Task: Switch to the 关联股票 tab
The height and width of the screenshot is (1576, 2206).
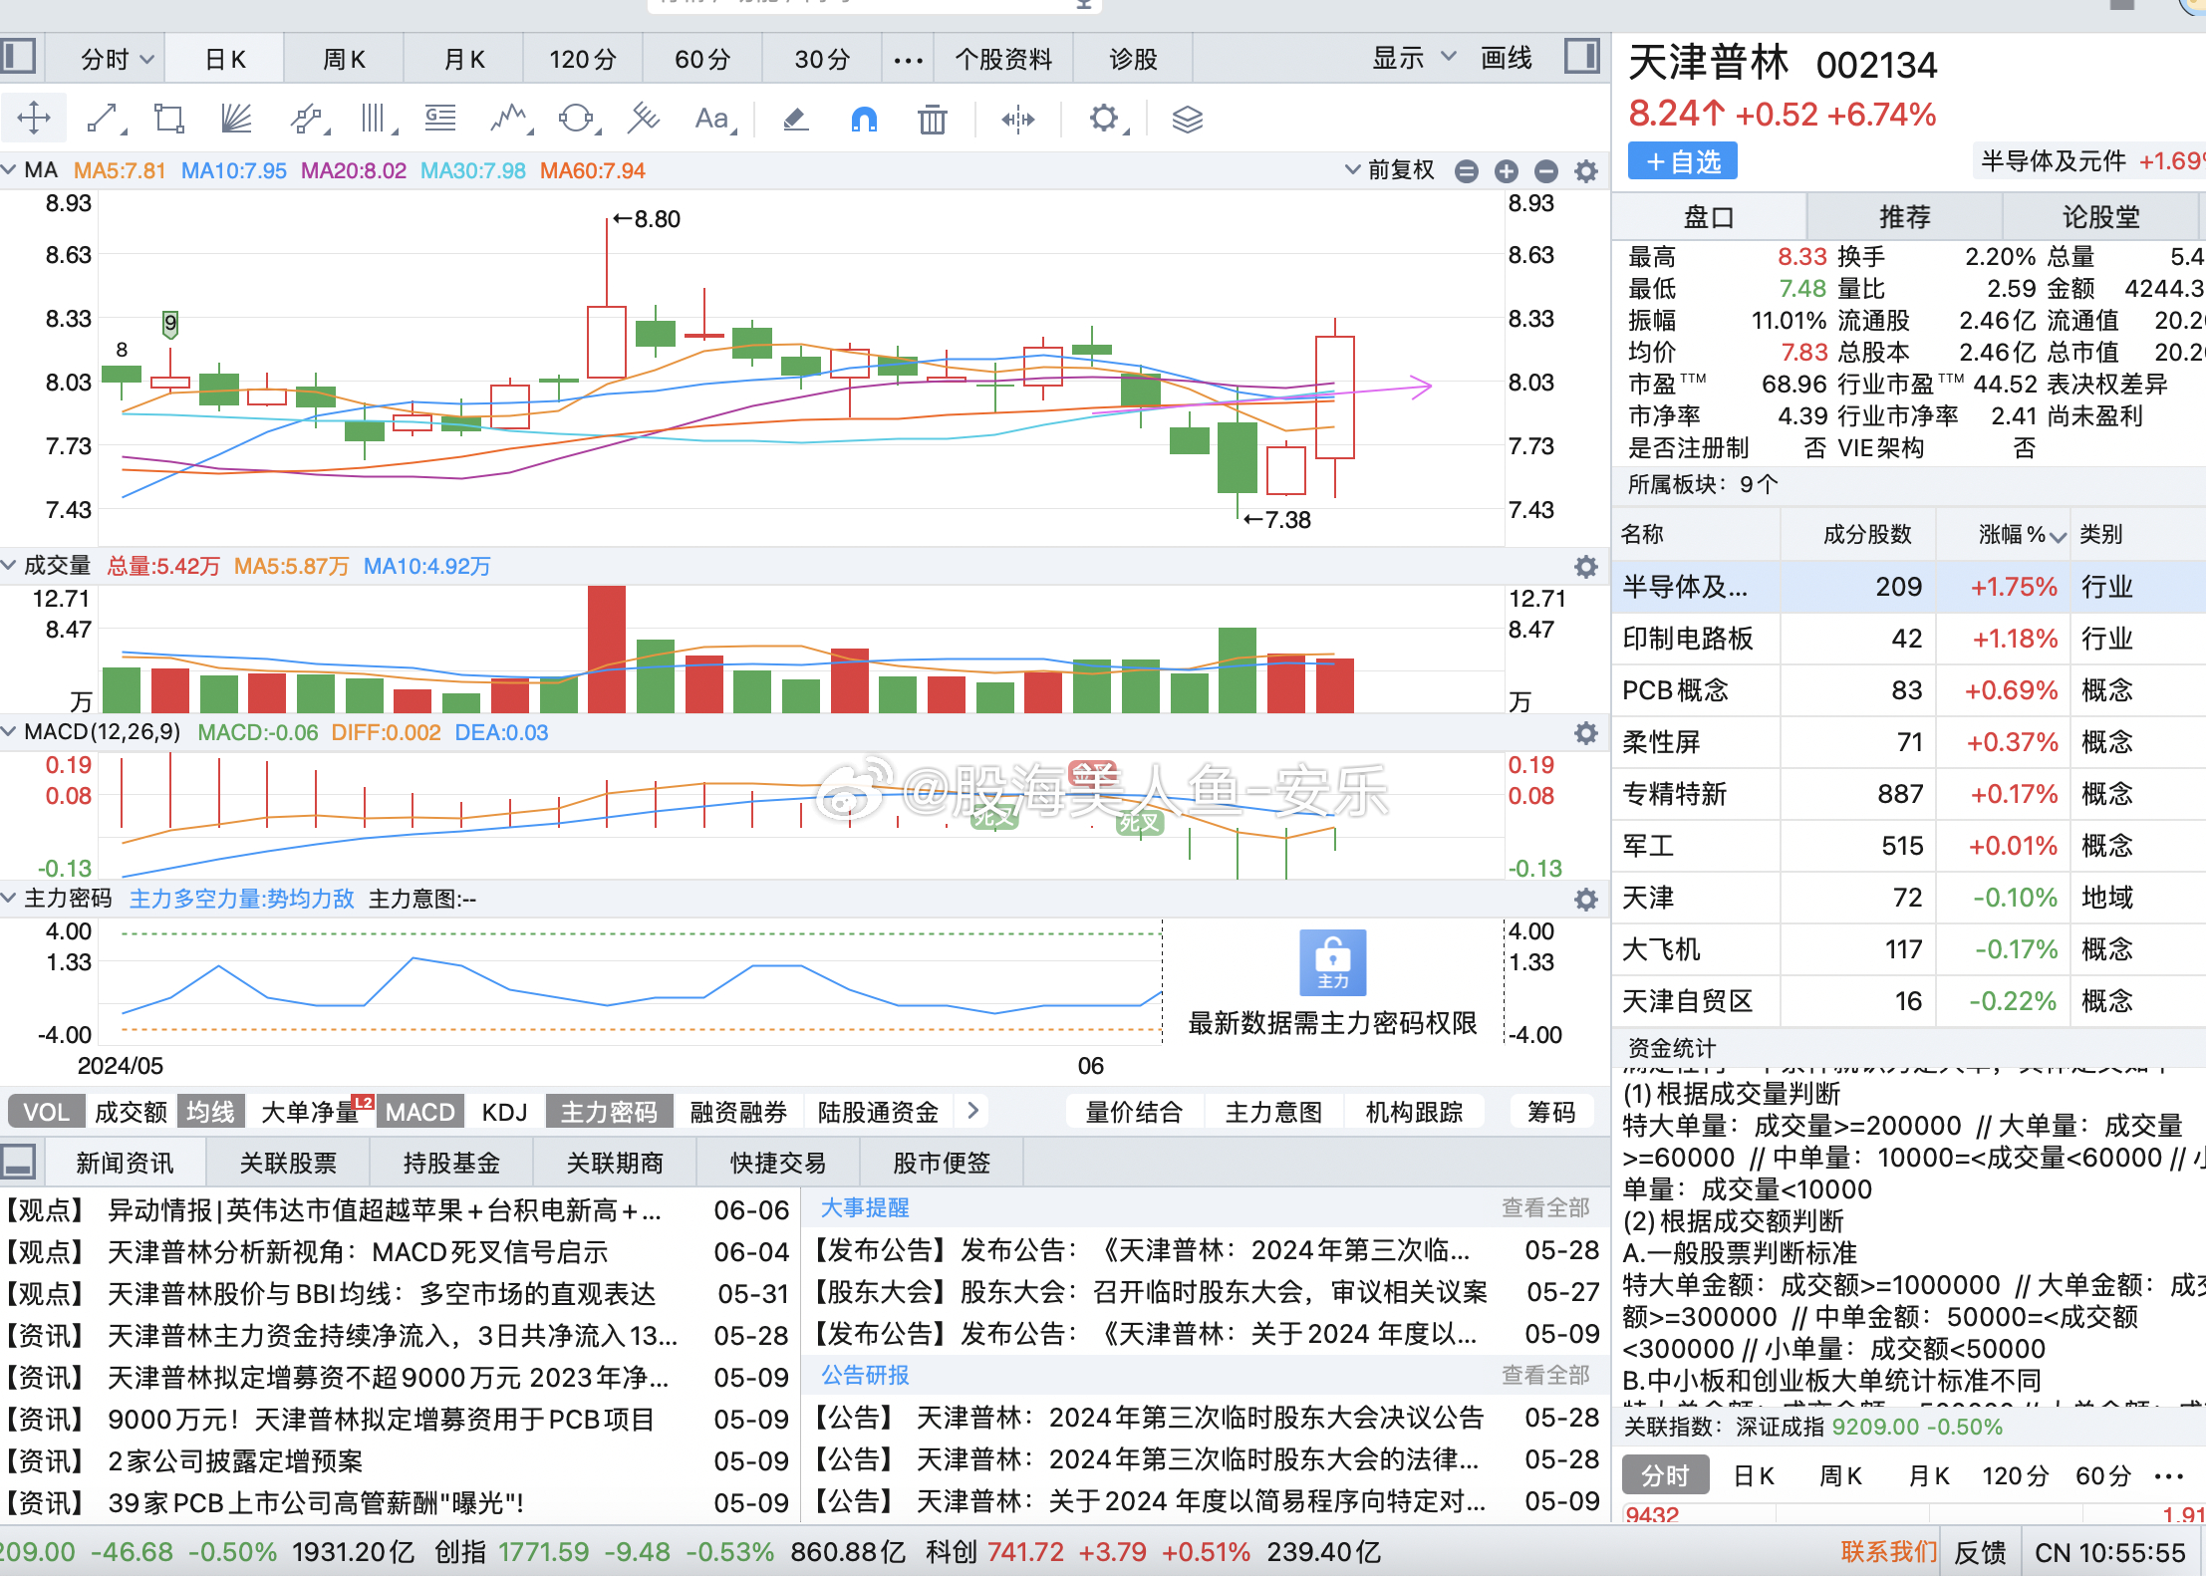Action: [x=288, y=1163]
